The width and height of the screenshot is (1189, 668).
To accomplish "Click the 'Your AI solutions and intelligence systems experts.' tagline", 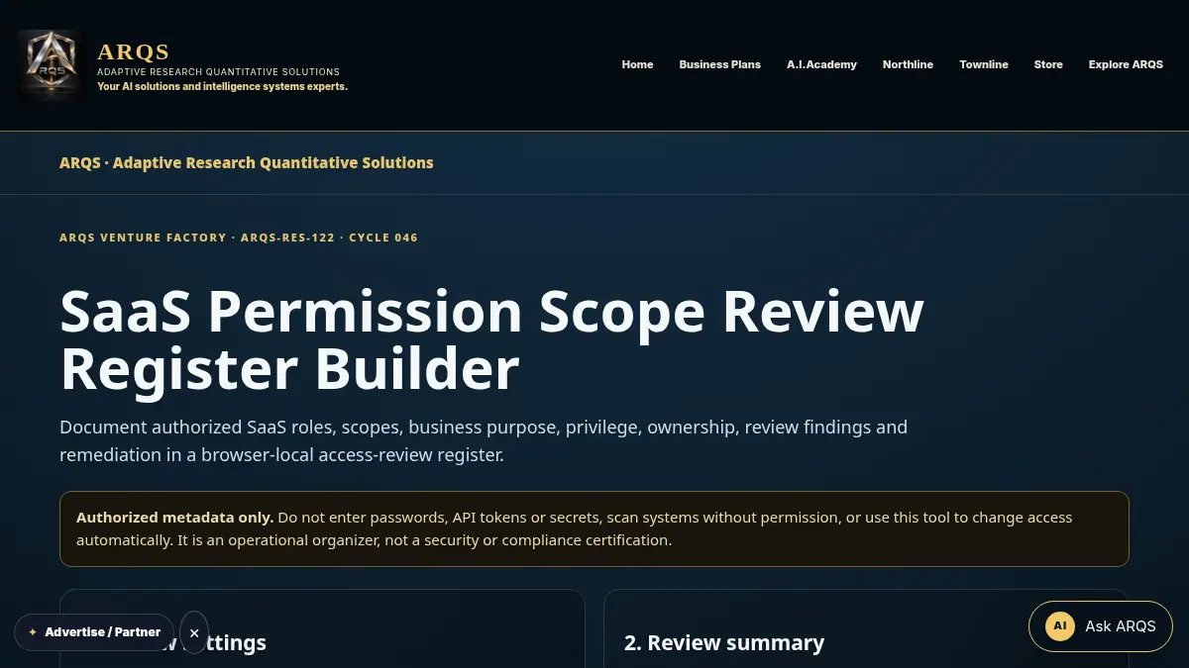I will [x=222, y=86].
